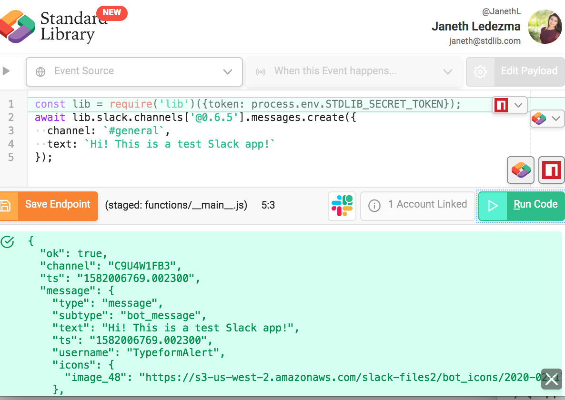Click the Standard Library icon on line 2

tap(539, 119)
